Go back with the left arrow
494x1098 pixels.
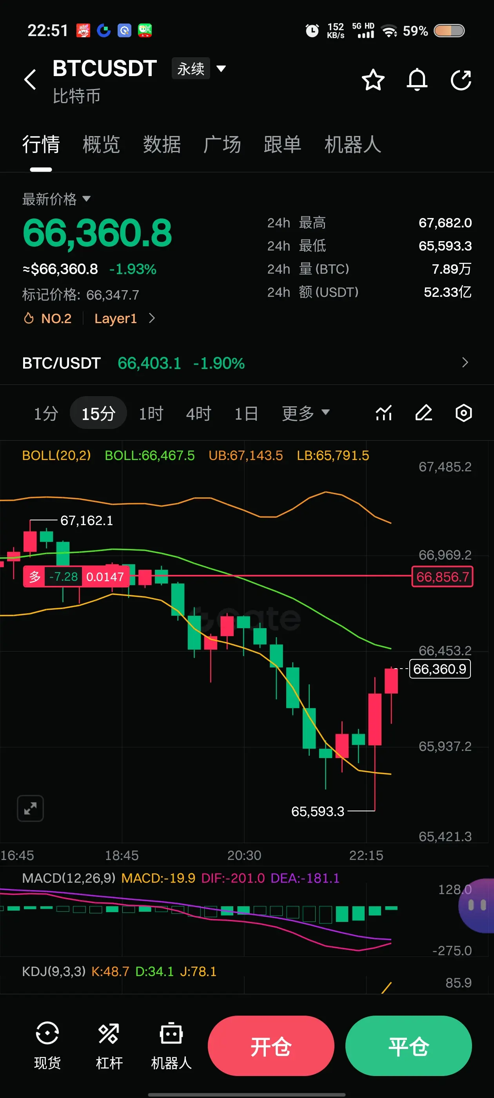30,80
